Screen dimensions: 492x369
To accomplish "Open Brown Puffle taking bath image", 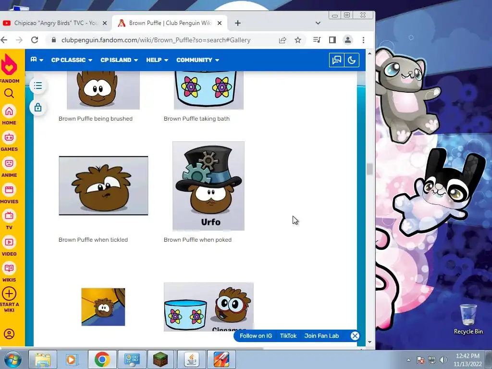I will pyautogui.click(x=209, y=90).
